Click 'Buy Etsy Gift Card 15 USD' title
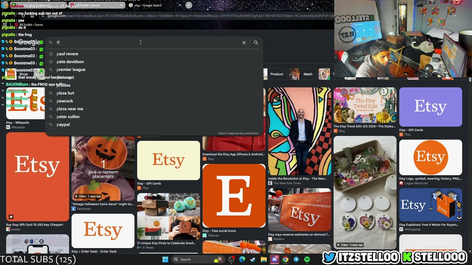Screen dimensions: 472x265 (35, 225)
